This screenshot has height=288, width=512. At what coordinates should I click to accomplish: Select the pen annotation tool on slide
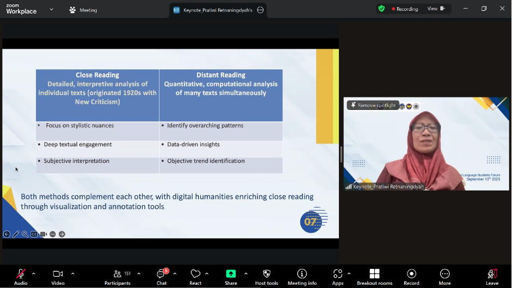pyautogui.click(x=16, y=234)
